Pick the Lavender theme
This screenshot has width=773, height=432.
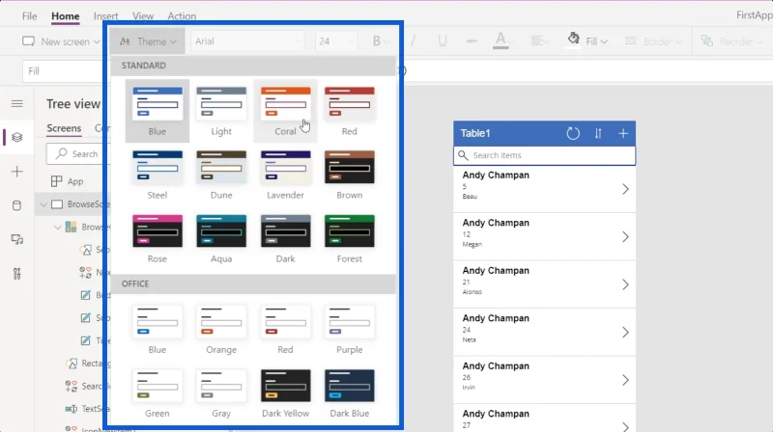(285, 175)
